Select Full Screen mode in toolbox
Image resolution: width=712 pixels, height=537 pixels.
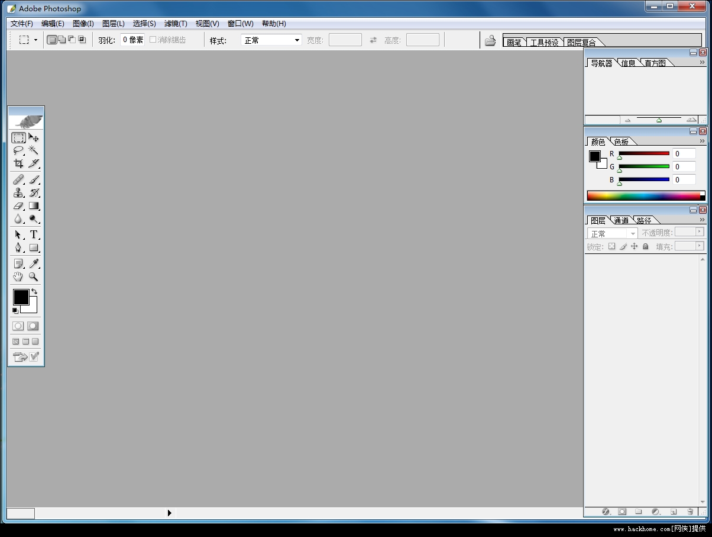(35, 342)
